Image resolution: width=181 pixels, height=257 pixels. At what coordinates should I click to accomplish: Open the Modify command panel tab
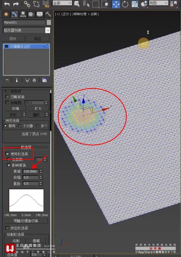[x=15, y=14]
